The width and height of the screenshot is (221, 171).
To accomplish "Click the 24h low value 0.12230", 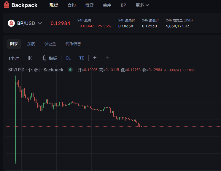I will tap(150, 26).
